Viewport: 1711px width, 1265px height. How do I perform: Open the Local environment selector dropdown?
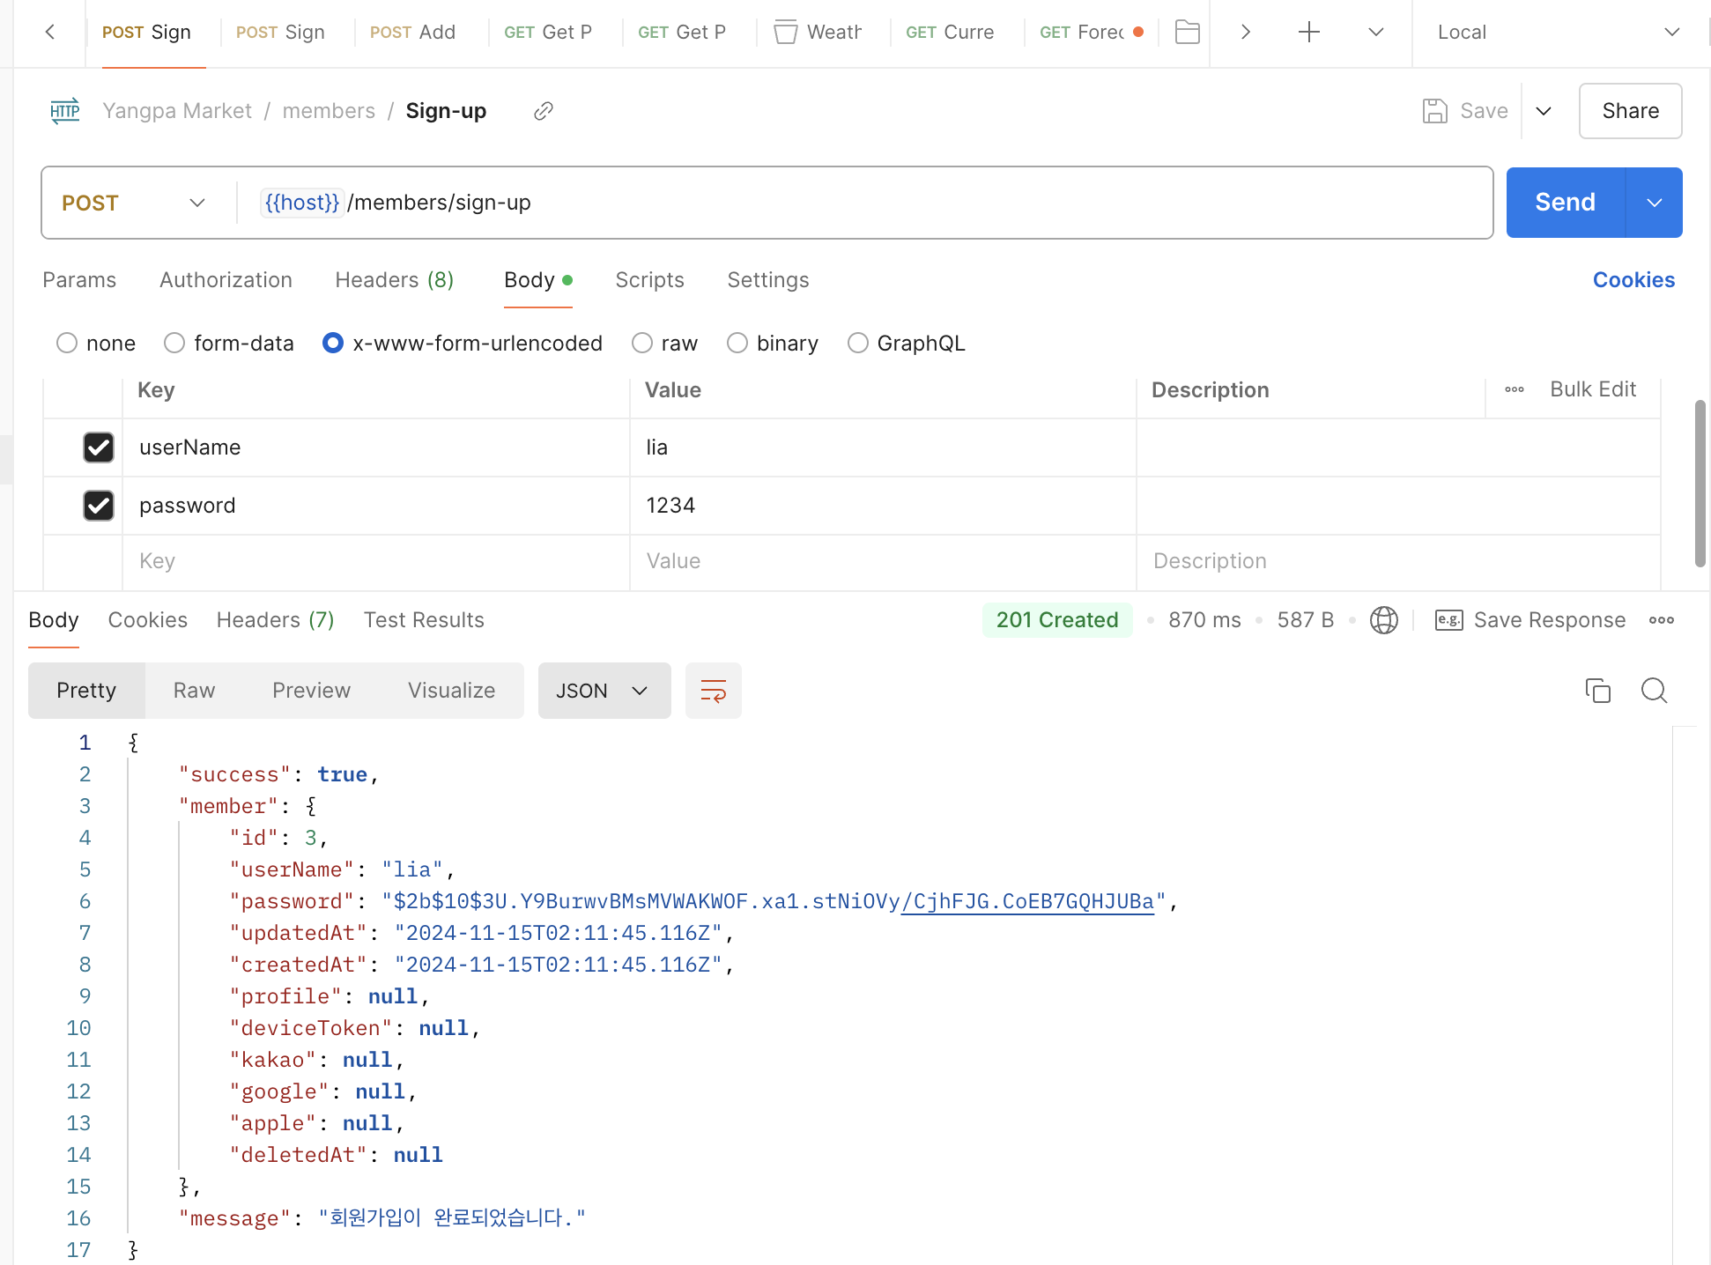(x=1558, y=33)
